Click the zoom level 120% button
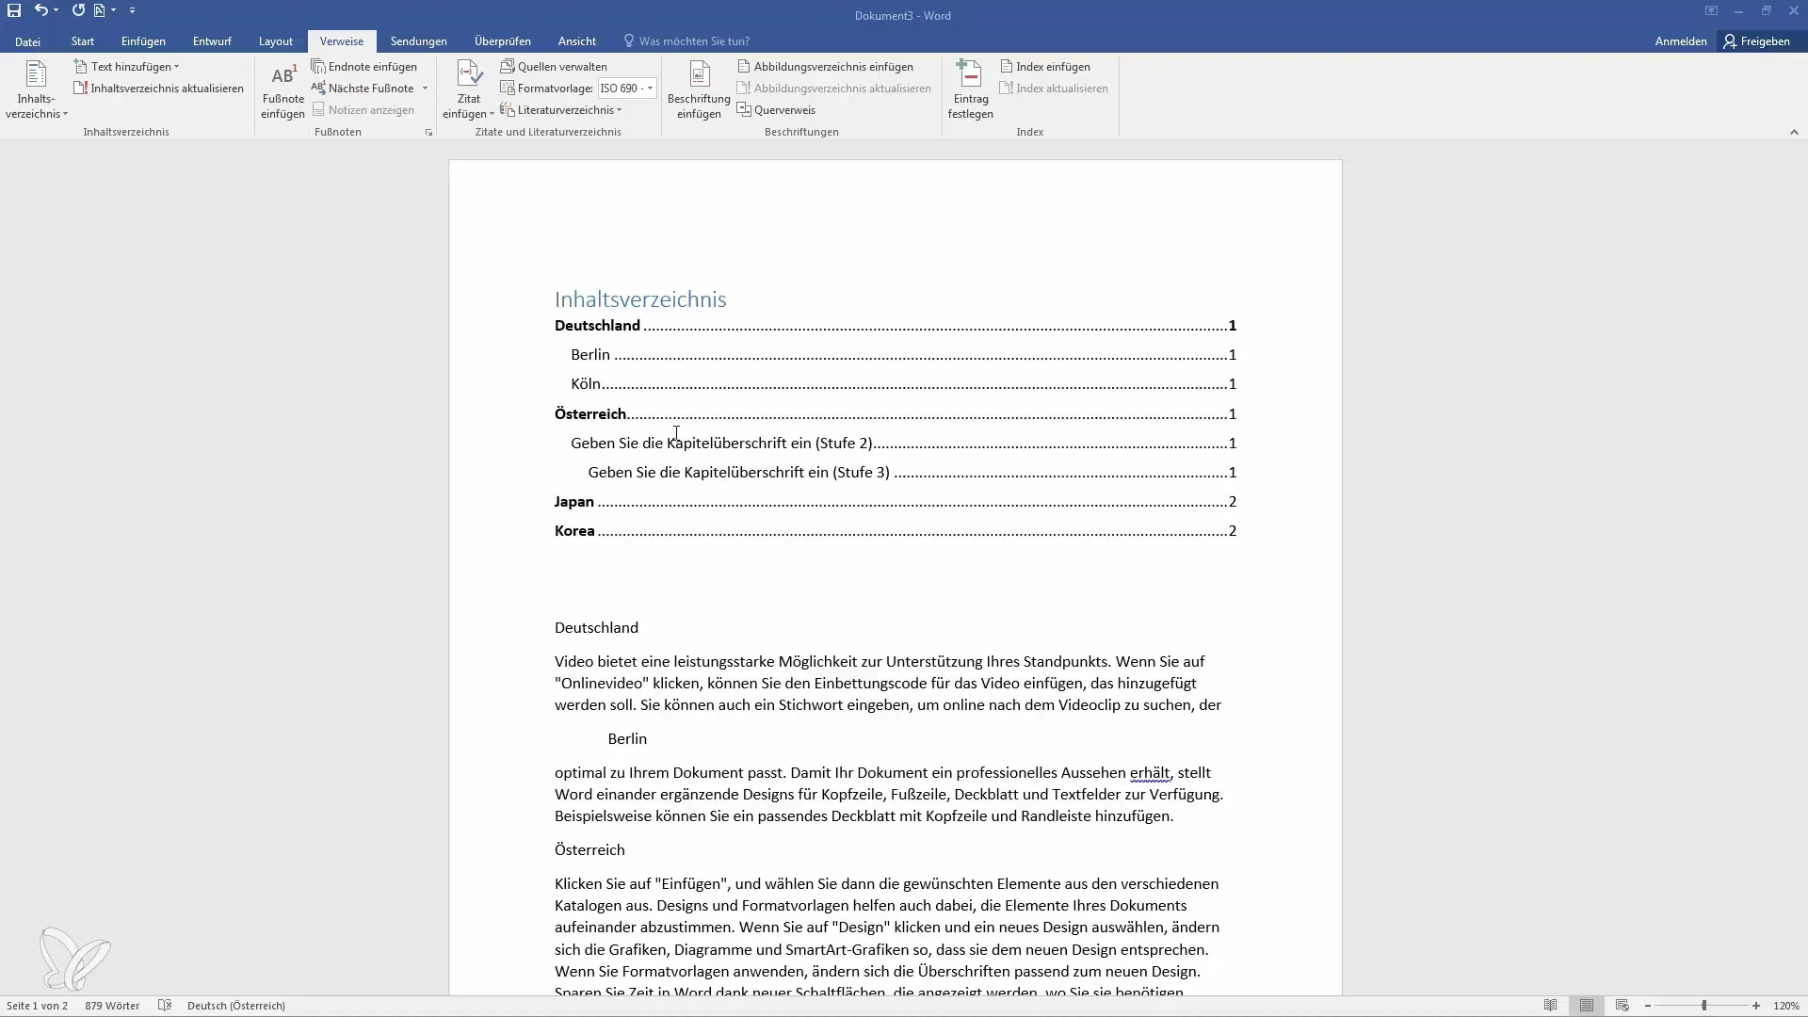Image resolution: width=1808 pixels, height=1017 pixels. click(1786, 1006)
